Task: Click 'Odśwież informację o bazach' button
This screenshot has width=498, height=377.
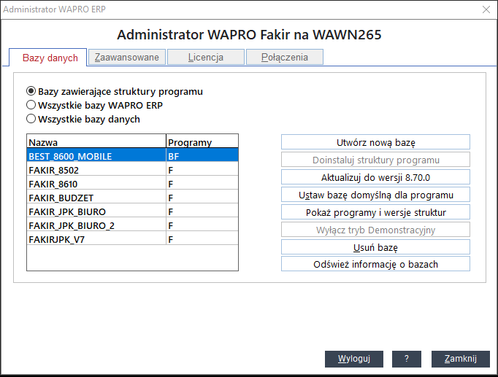Action: [x=375, y=264]
